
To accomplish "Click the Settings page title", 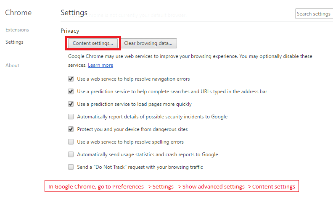I will coord(74,13).
